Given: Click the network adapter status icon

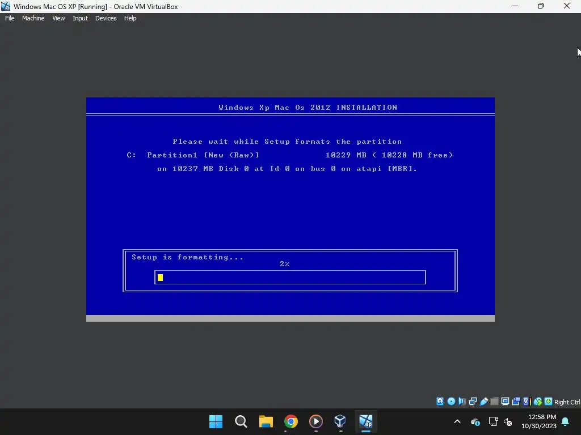Looking at the screenshot, I should 473,402.
